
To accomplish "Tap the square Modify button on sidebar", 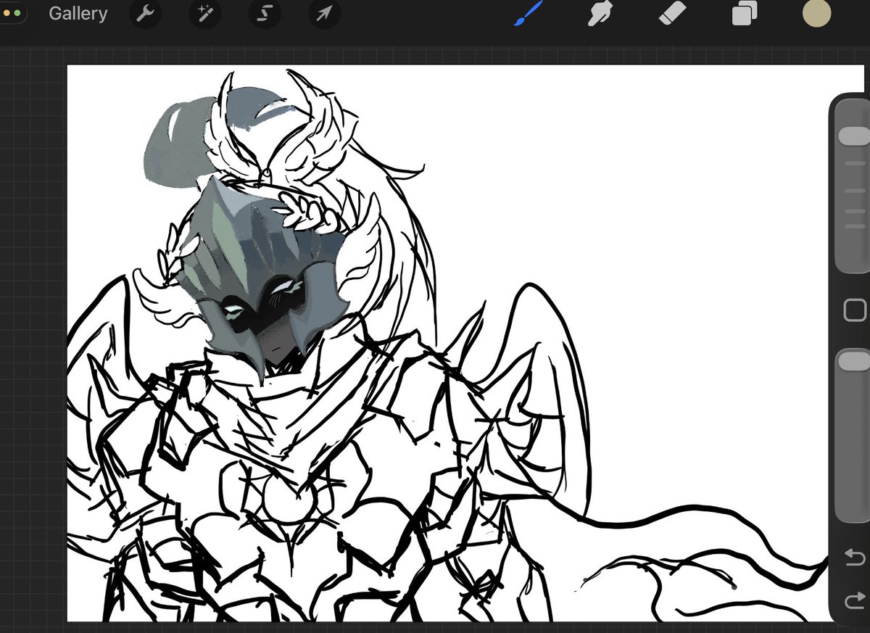I will coord(855,311).
